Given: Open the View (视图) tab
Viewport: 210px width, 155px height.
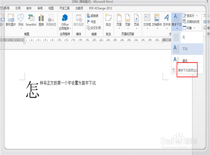Looking at the screenshot, I should coord(51,8).
